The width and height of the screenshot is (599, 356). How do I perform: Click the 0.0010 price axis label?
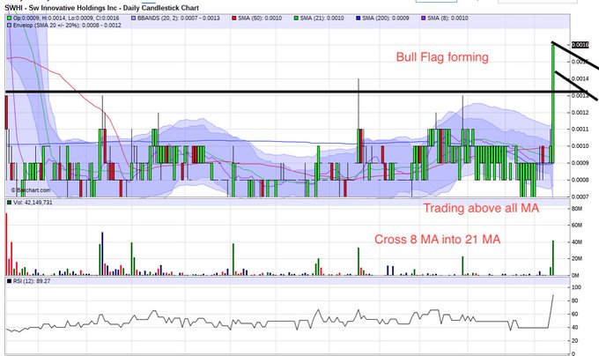(x=581, y=146)
